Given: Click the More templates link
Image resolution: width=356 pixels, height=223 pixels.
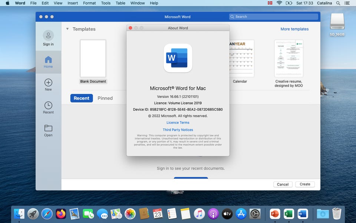Looking at the screenshot, I should (x=294, y=29).
